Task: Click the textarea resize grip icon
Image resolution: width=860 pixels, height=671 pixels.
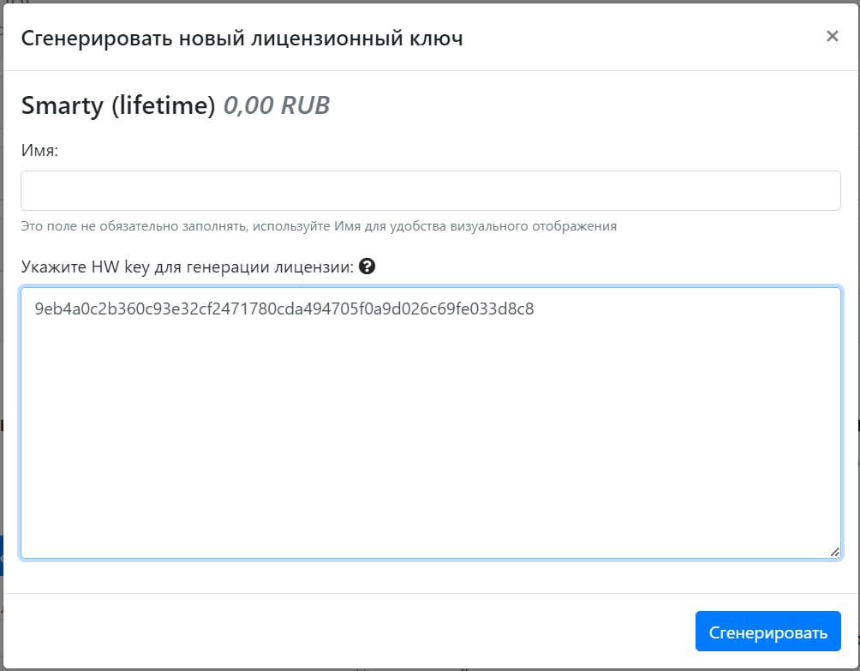Action: (x=834, y=552)
